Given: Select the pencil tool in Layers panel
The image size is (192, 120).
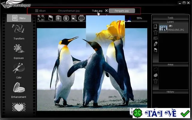Looking at the screenshot, I should [155, 44].
